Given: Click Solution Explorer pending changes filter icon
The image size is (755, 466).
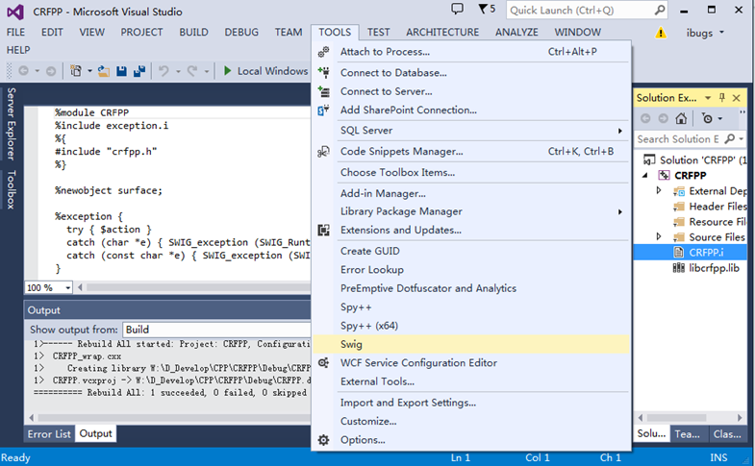Looking at the screenshot, I should [x=708, y=118].
